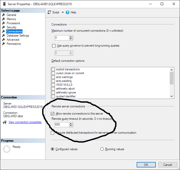Viewport: 180px width, 170px height.
Task: Check ANSI NULLS option
Action: pos(53,85)
